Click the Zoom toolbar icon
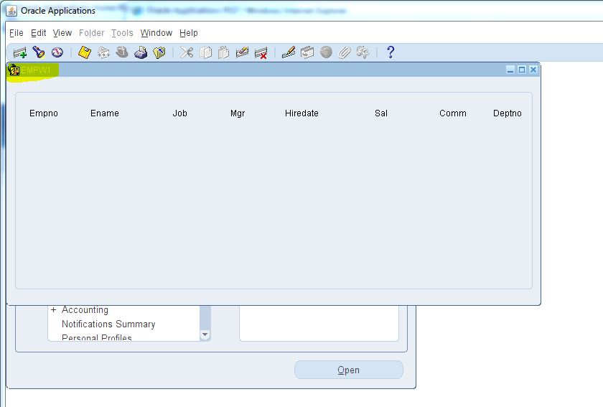The height and width of the screenshot is (407, 603). (x=307, y=52)
